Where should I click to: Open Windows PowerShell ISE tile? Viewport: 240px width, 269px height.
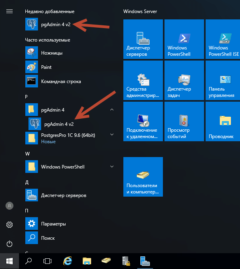pos(225,39)
